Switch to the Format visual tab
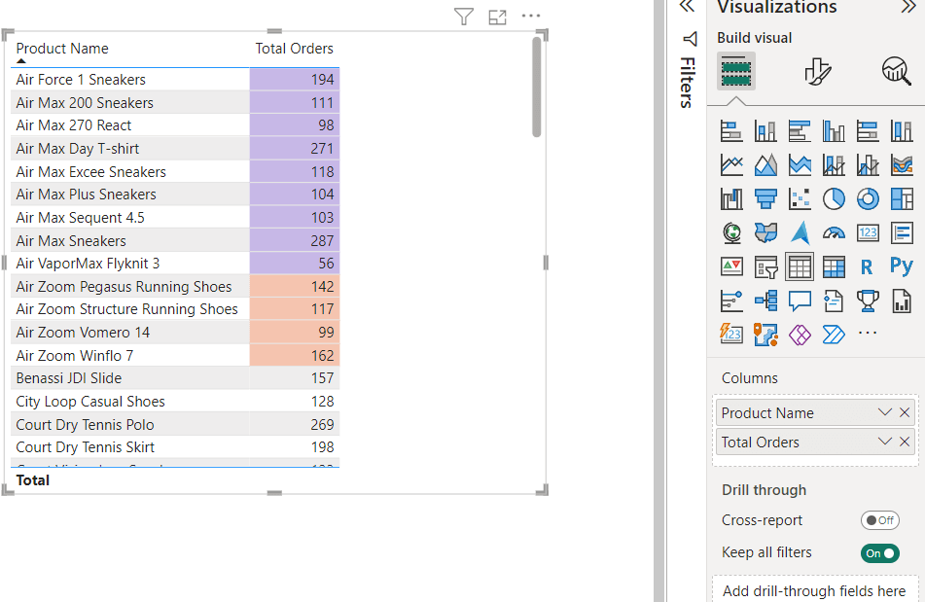 tap(818, 71)
